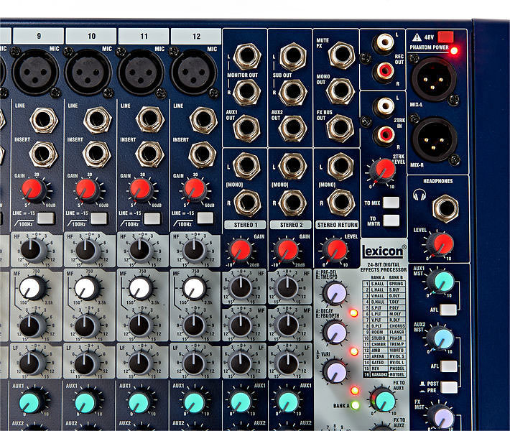Click the Lexicon PRE-DEL / TIME knob
This screenshot has height=431, width=510.
coord(335,293)
